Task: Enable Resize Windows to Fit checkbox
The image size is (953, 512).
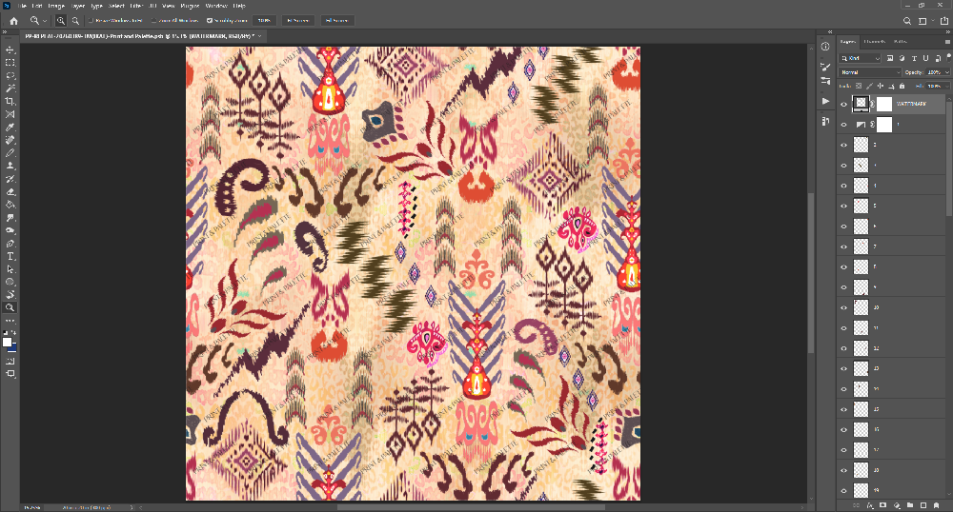Action: point(91,21)
